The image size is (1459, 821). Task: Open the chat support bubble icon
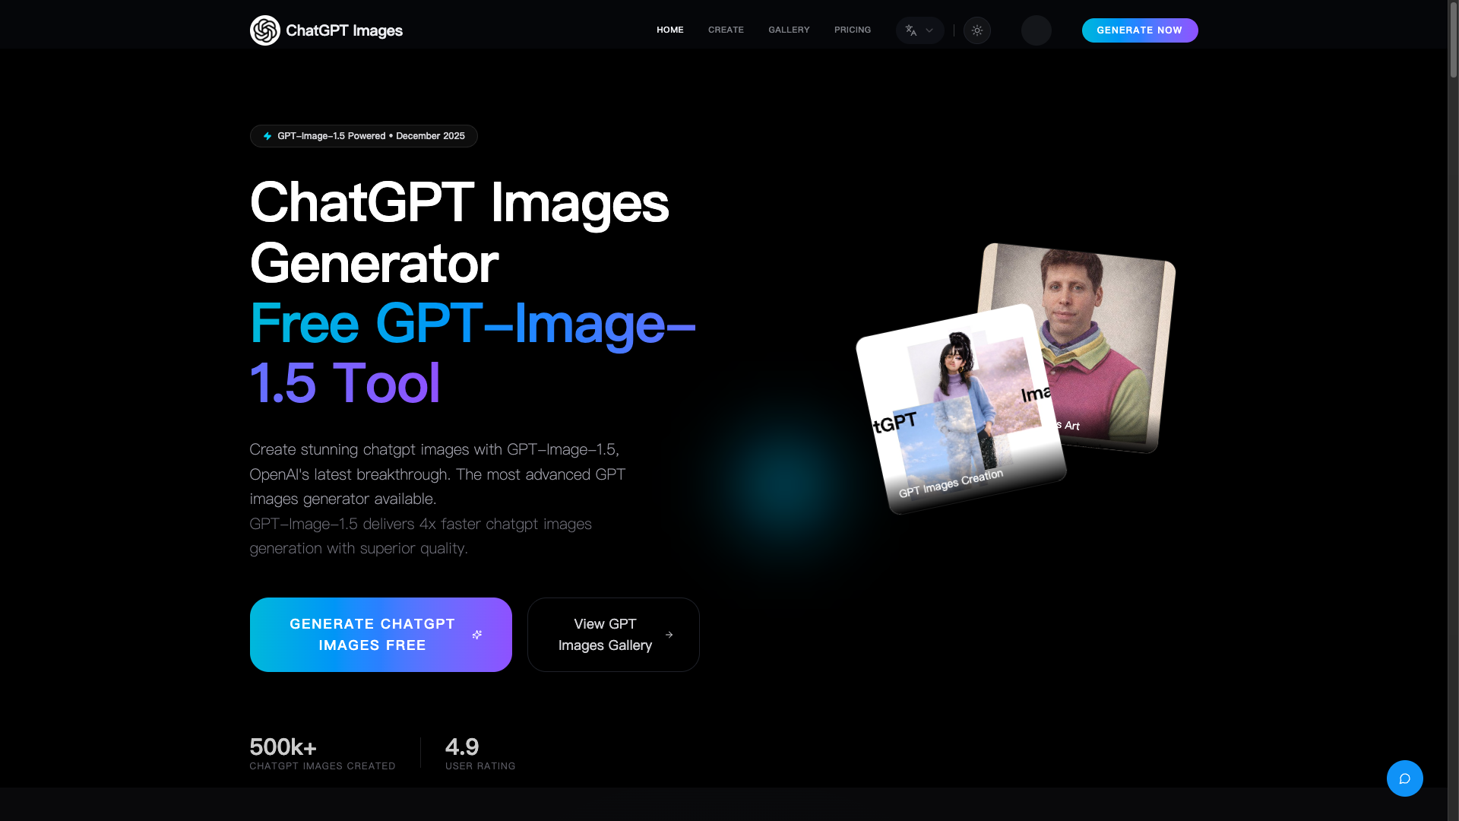click(1404, 778)
